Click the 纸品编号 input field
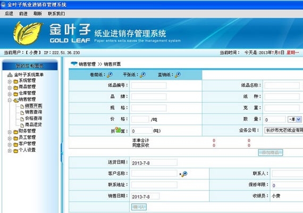 click(149, 85)
